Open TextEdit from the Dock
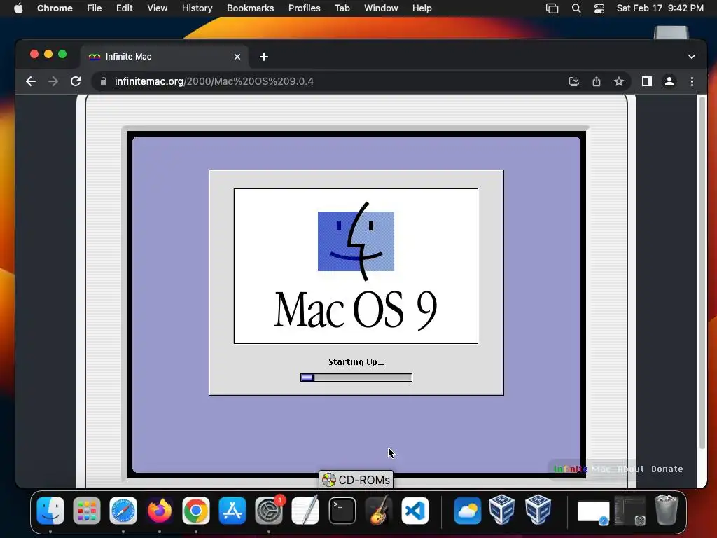 pyautogui.click(x=305, y=511)
